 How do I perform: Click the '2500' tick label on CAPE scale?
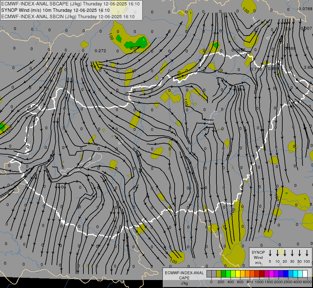click(288, 282)
